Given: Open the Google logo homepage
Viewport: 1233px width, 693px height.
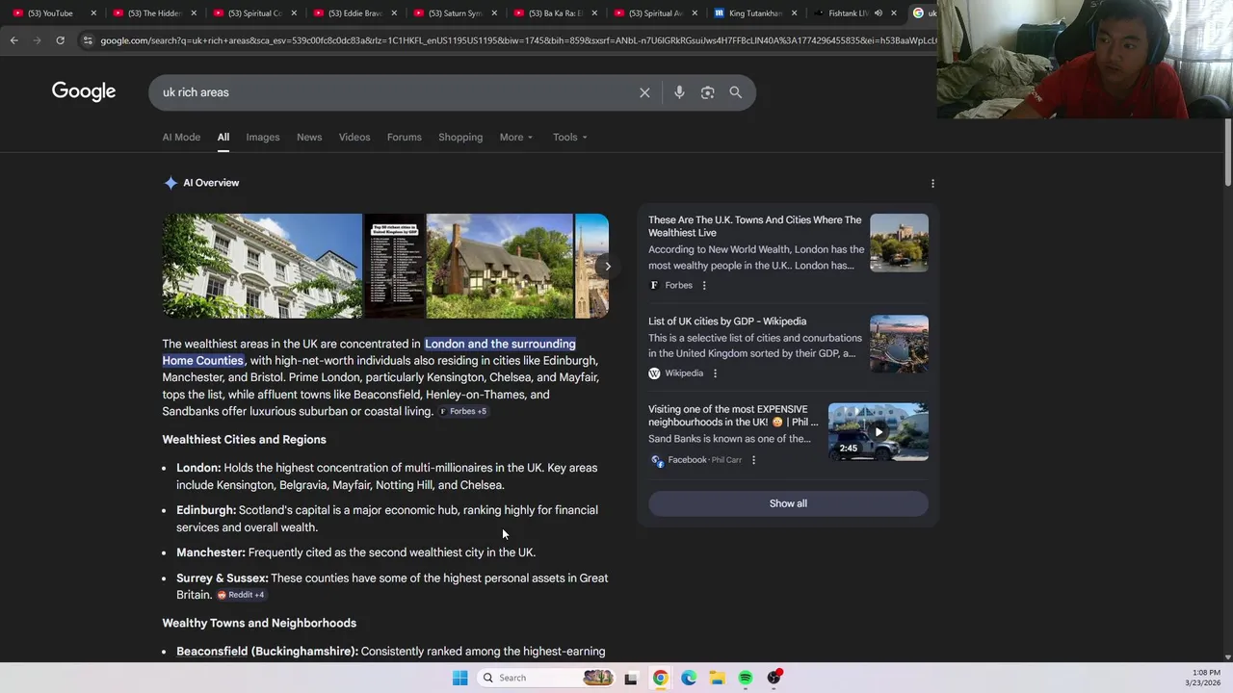Looking at the screenshot, I should coord(84,91).
